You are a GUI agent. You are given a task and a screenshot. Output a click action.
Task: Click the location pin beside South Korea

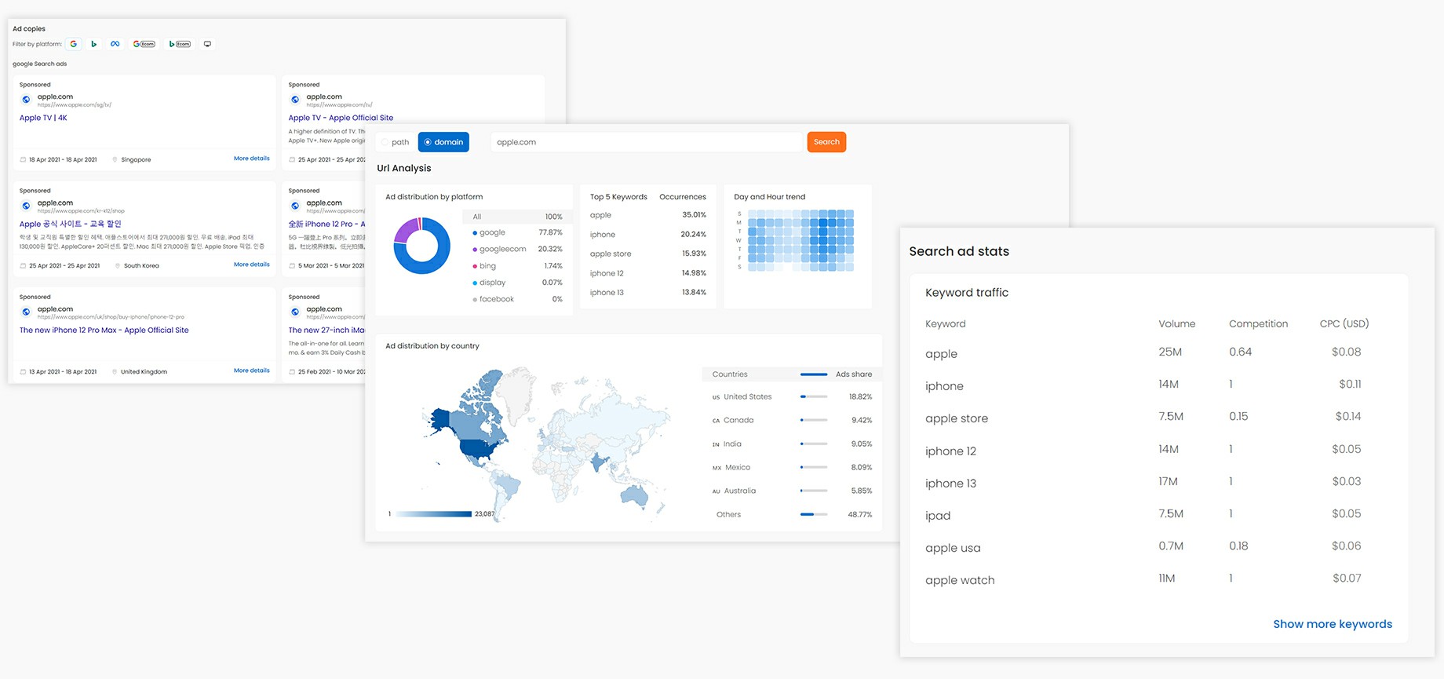tap(118, 265)
